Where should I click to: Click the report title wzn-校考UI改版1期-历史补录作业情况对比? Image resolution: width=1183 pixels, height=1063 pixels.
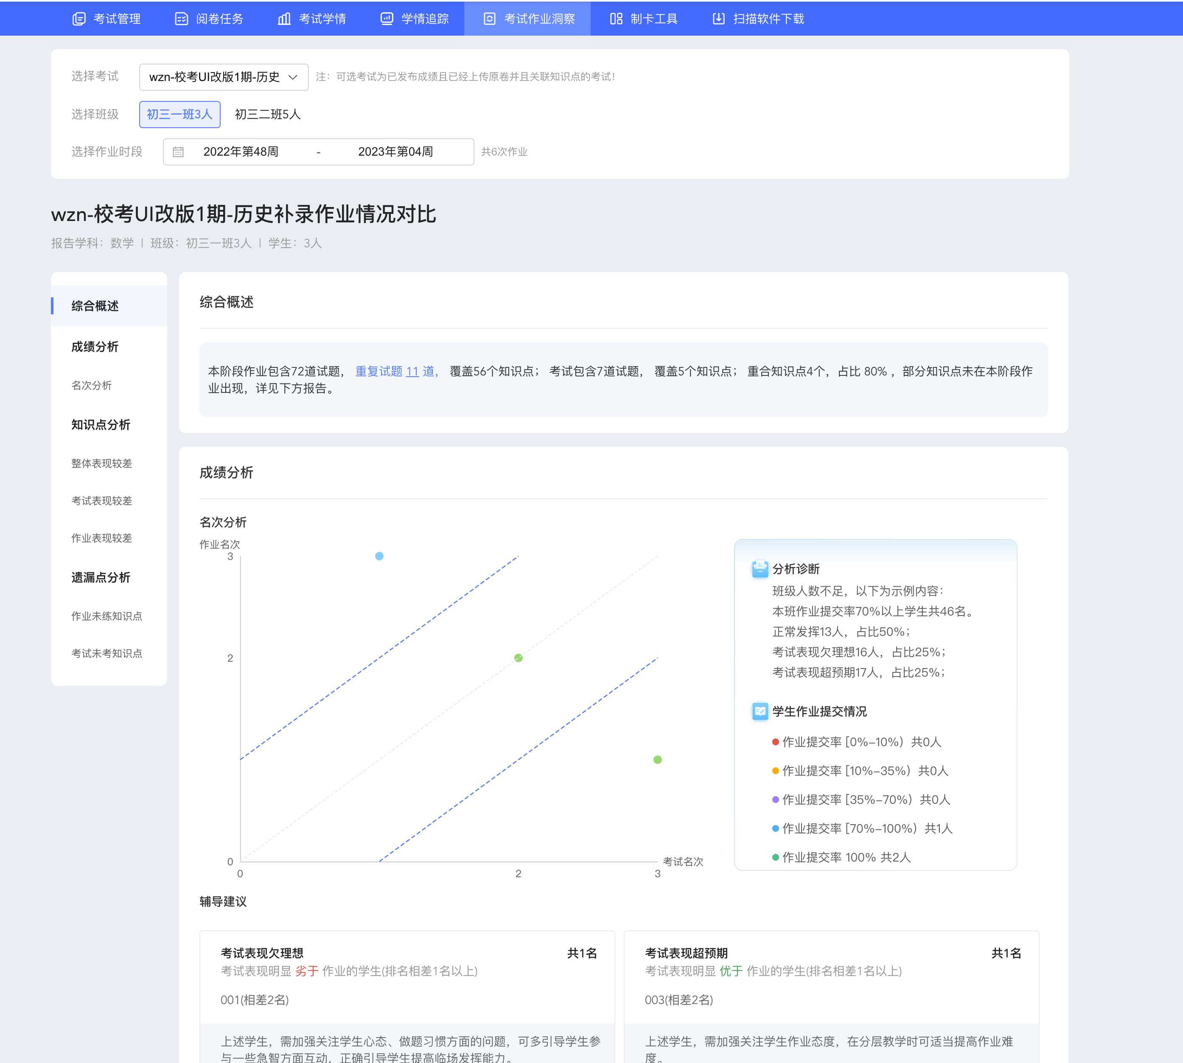244,214
